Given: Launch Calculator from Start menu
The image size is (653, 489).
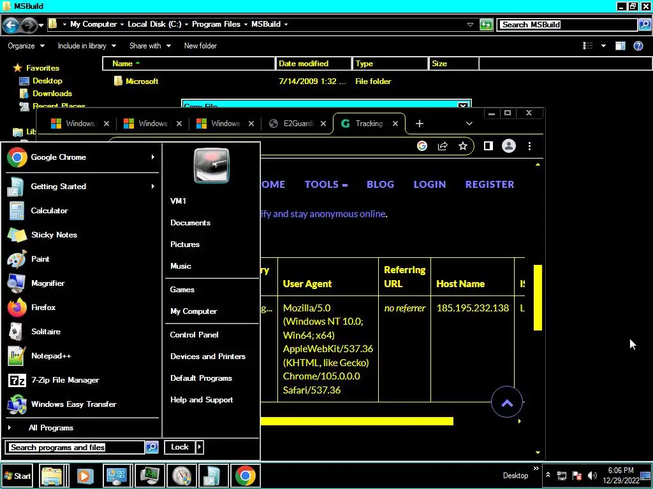Looking at the screenshot, I should [82, 211].
